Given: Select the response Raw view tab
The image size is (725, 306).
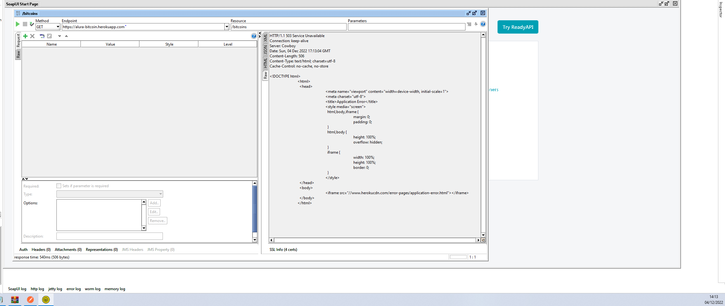Looking at the screenshot, I should coord(266,75).
